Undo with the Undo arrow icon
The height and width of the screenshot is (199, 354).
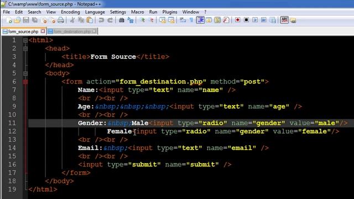point(101,20)
